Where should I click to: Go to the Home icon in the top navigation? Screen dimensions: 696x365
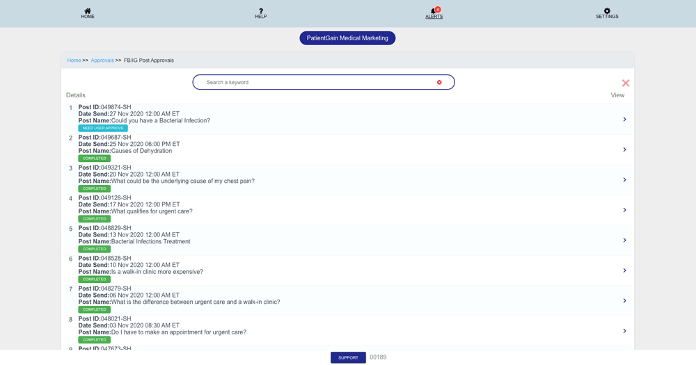(88, 10)
